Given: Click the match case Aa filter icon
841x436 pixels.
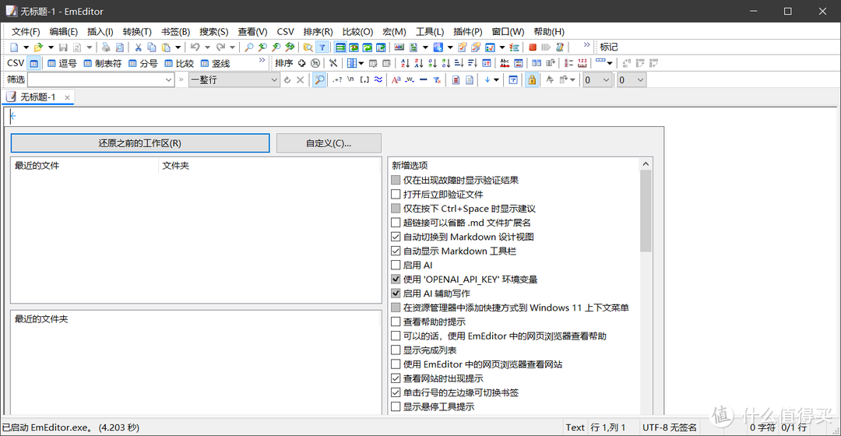Looking at the screenshot, I should [396, 80].
